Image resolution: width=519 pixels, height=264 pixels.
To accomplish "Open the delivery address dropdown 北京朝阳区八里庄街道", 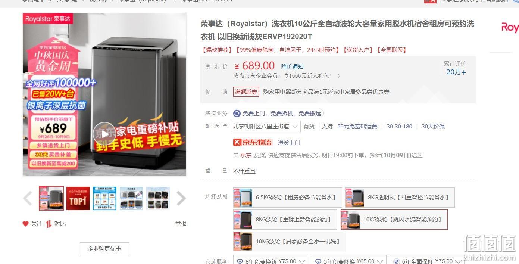I will (266, 126).
